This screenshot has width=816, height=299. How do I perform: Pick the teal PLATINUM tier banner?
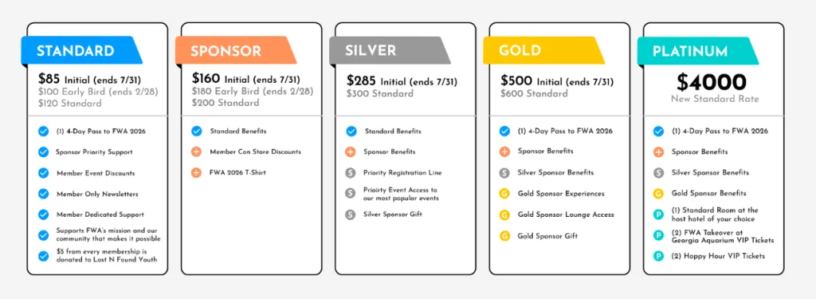point(697,50)
